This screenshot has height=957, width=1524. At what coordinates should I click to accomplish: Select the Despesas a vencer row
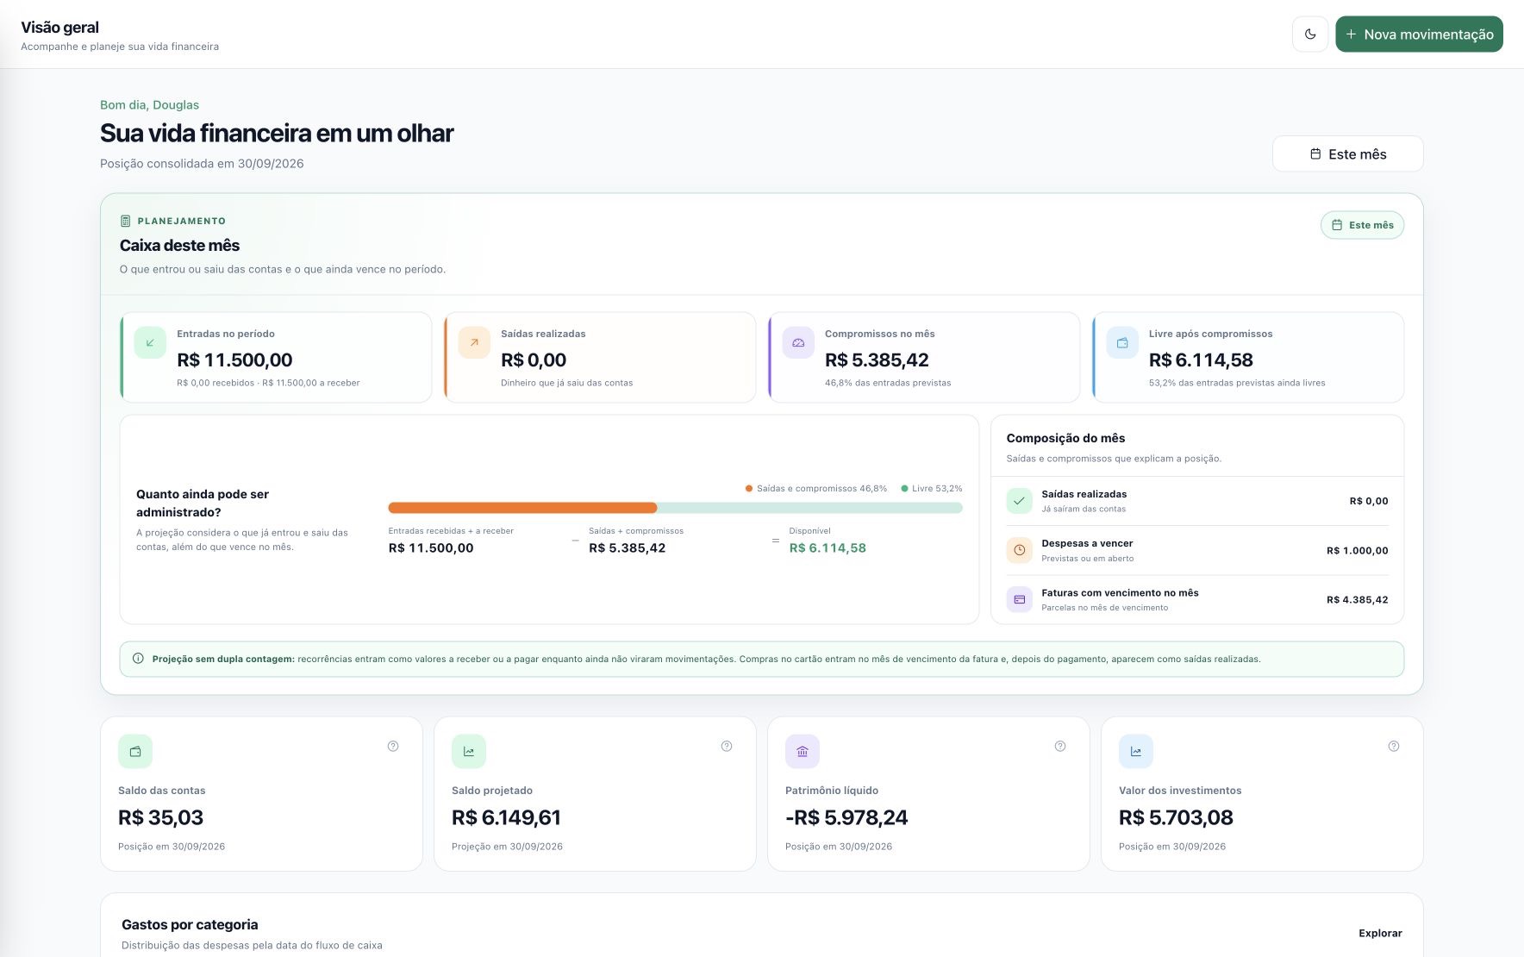pos(1197,551)
